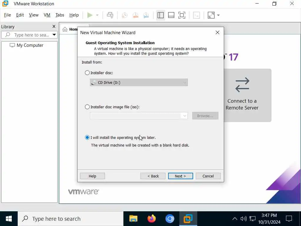Image resolution: width=301 pixels, height=226 pixels.
Task: Show hidden system tray icons
Action: (235, 219)
